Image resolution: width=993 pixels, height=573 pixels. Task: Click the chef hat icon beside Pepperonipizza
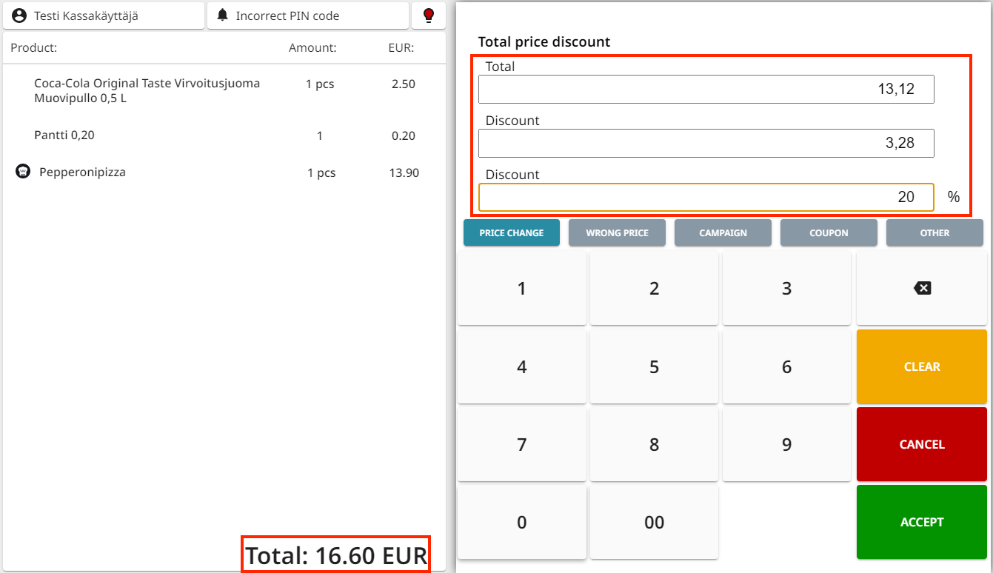coord(23,172)
